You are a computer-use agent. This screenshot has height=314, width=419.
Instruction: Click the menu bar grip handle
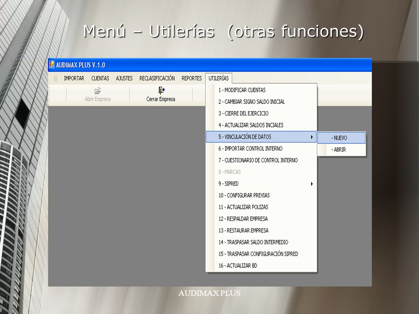pos(55,78)
